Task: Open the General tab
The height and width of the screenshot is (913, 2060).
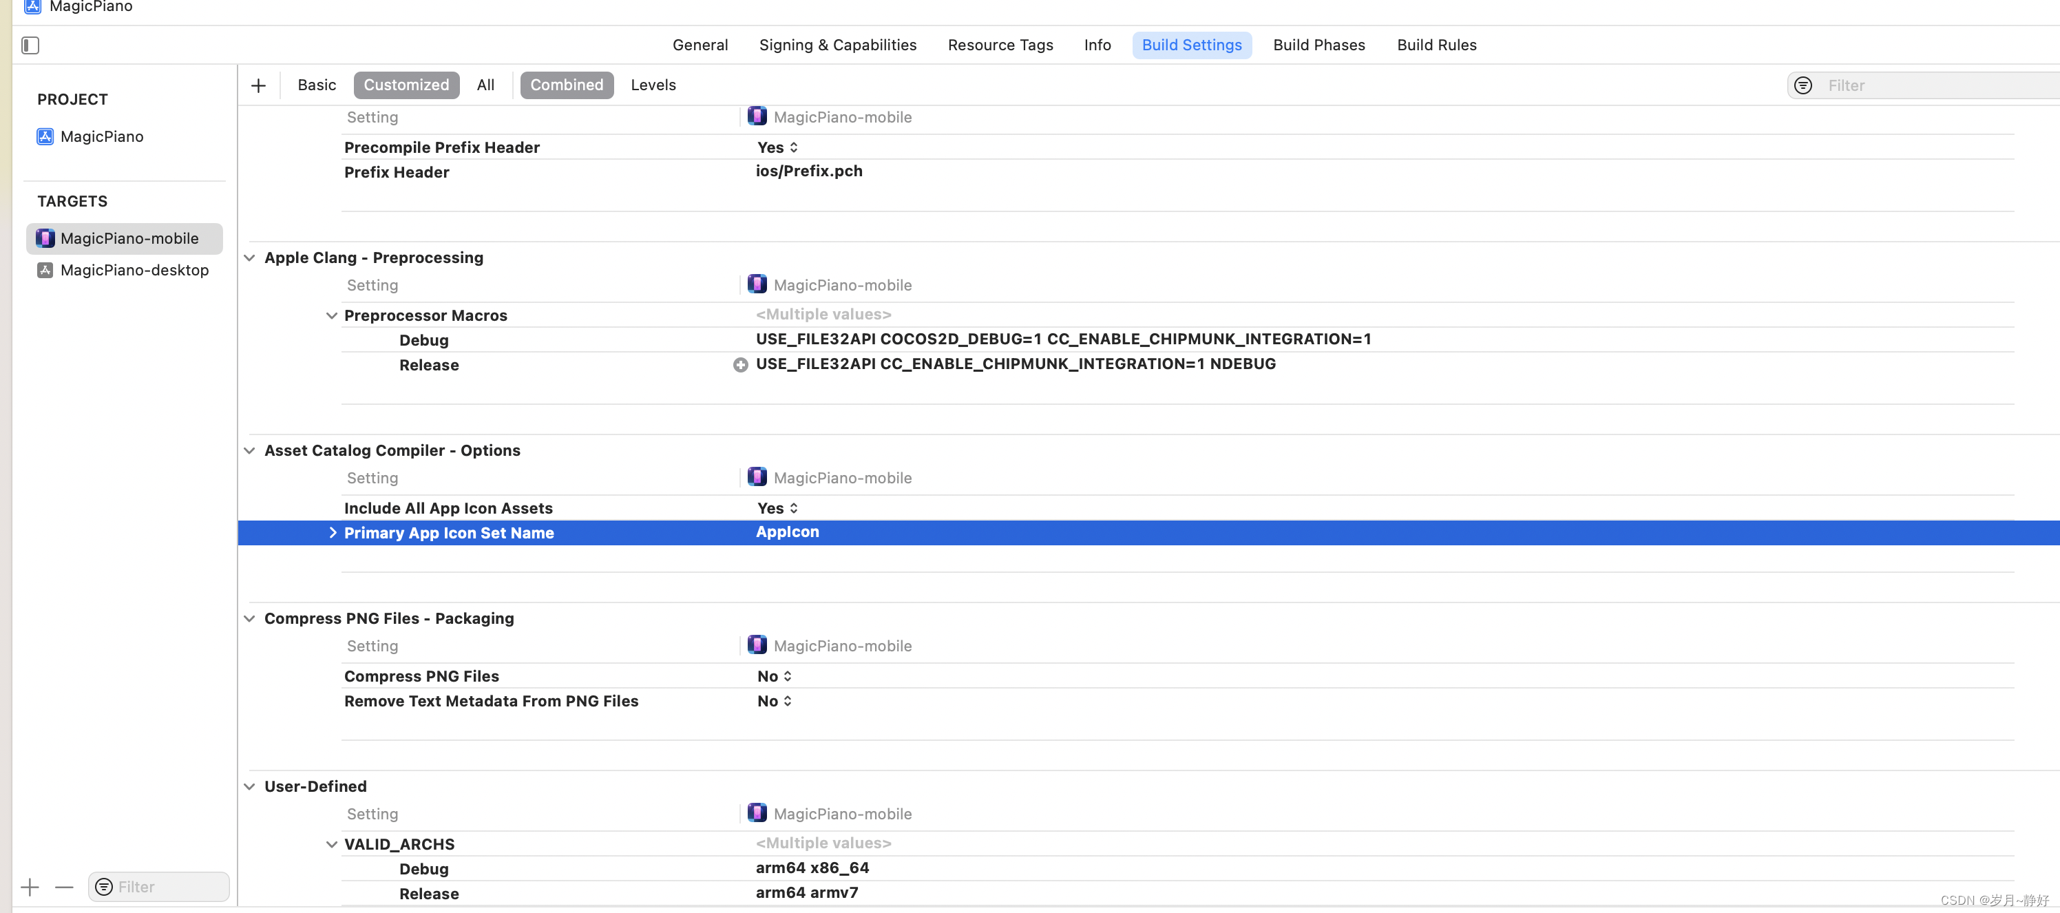Action: [700, 45]
